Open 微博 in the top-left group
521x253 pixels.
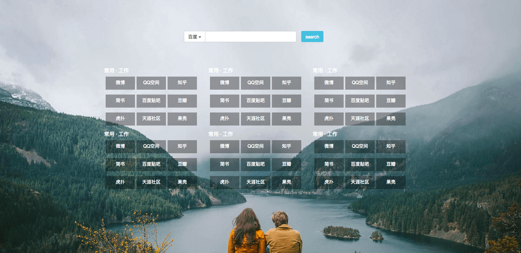coord(120,83)
